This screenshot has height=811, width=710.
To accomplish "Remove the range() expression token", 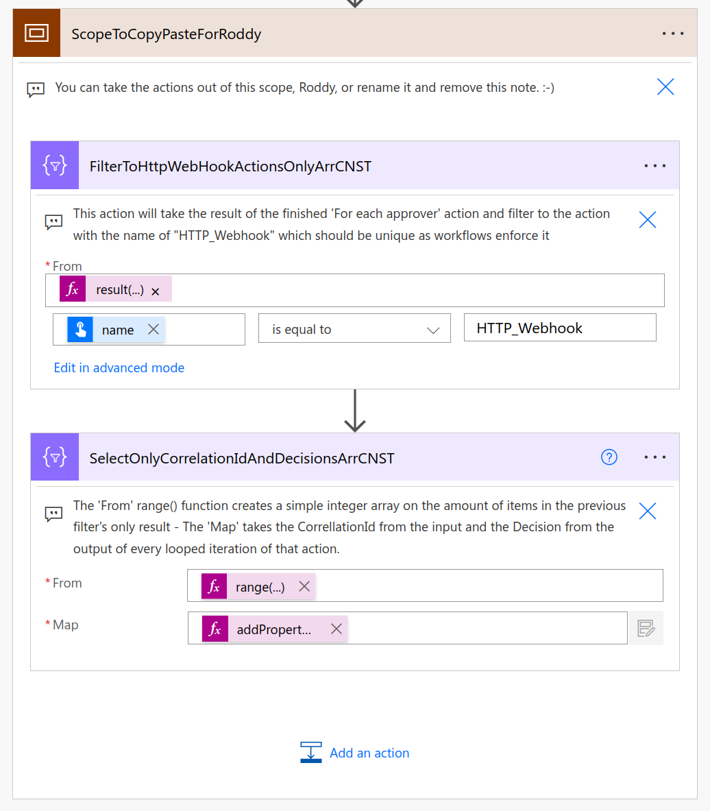I will 304,586.
